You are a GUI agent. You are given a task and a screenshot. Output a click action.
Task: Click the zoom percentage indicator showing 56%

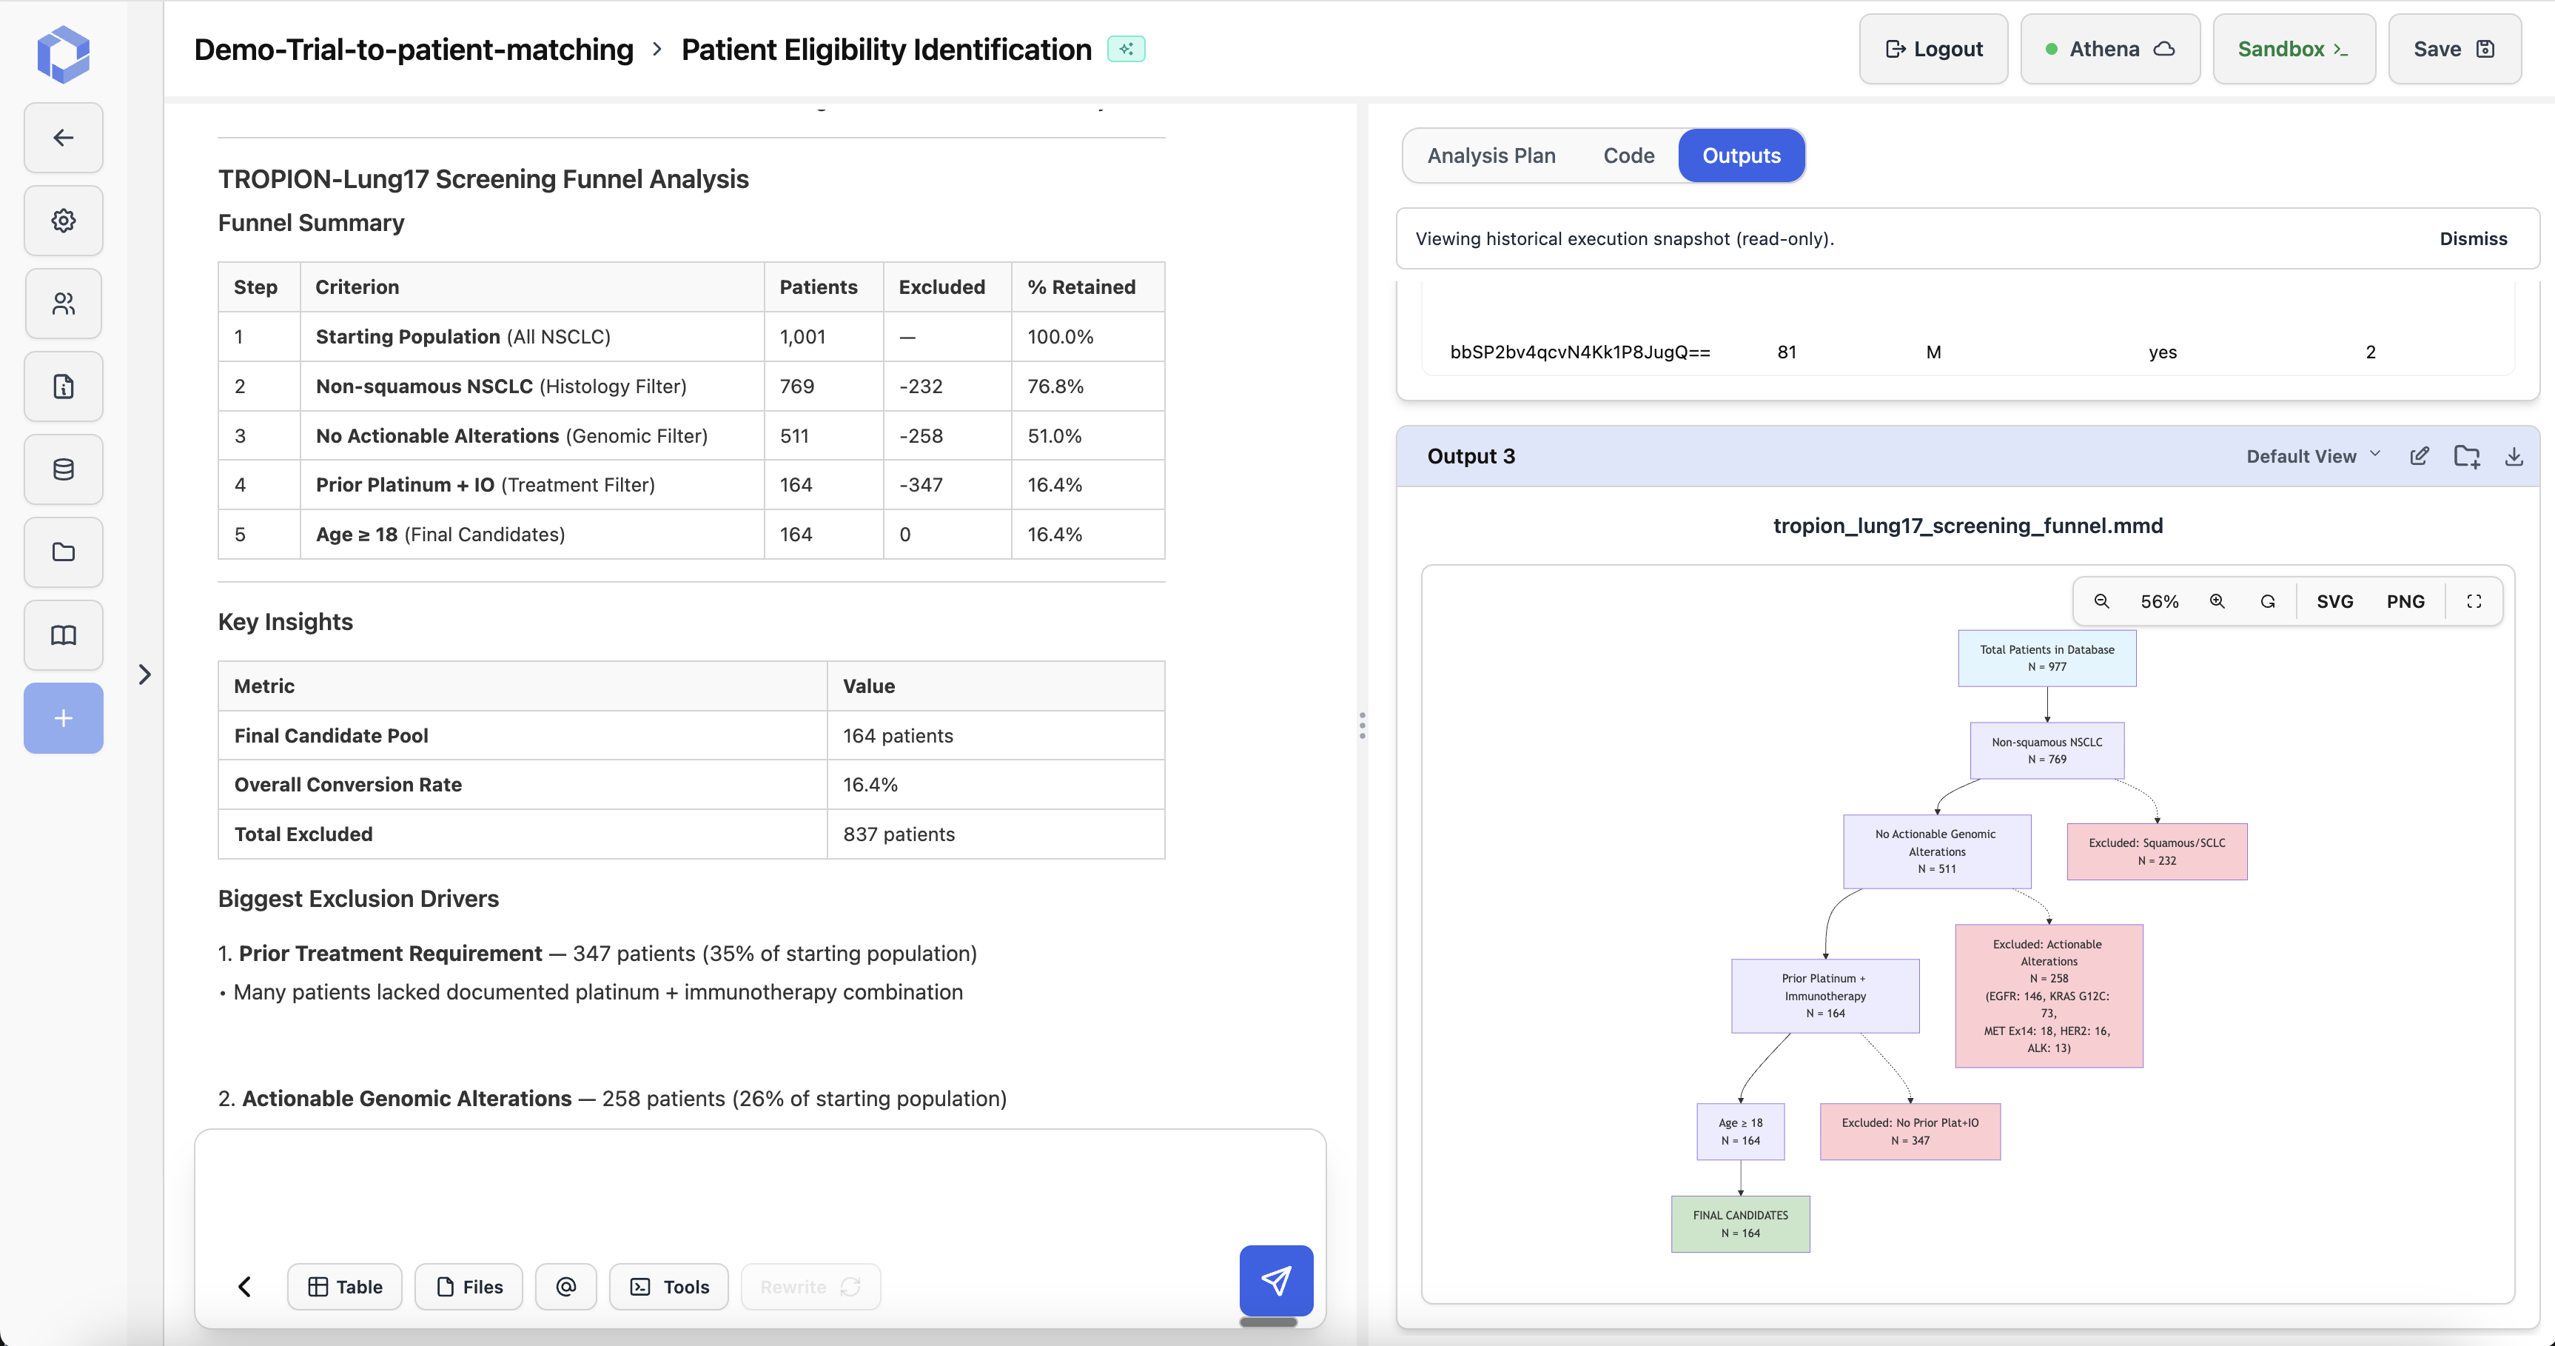2160,601
